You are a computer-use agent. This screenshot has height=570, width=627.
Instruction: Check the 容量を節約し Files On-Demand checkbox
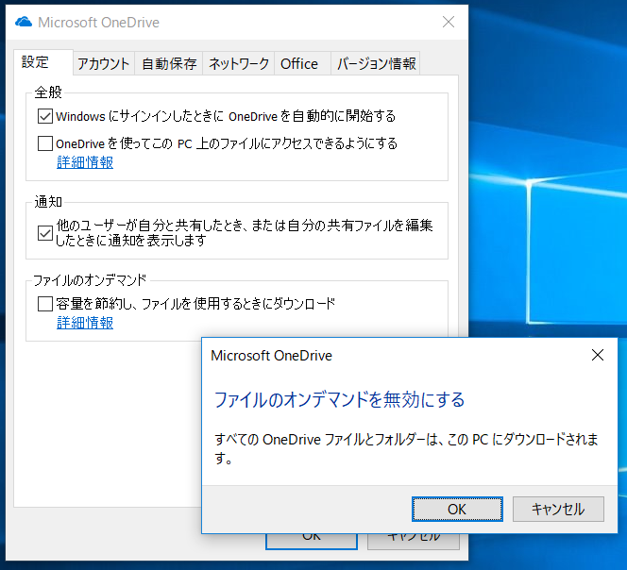point(44,304)
